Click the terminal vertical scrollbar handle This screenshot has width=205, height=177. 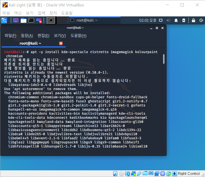164,59
